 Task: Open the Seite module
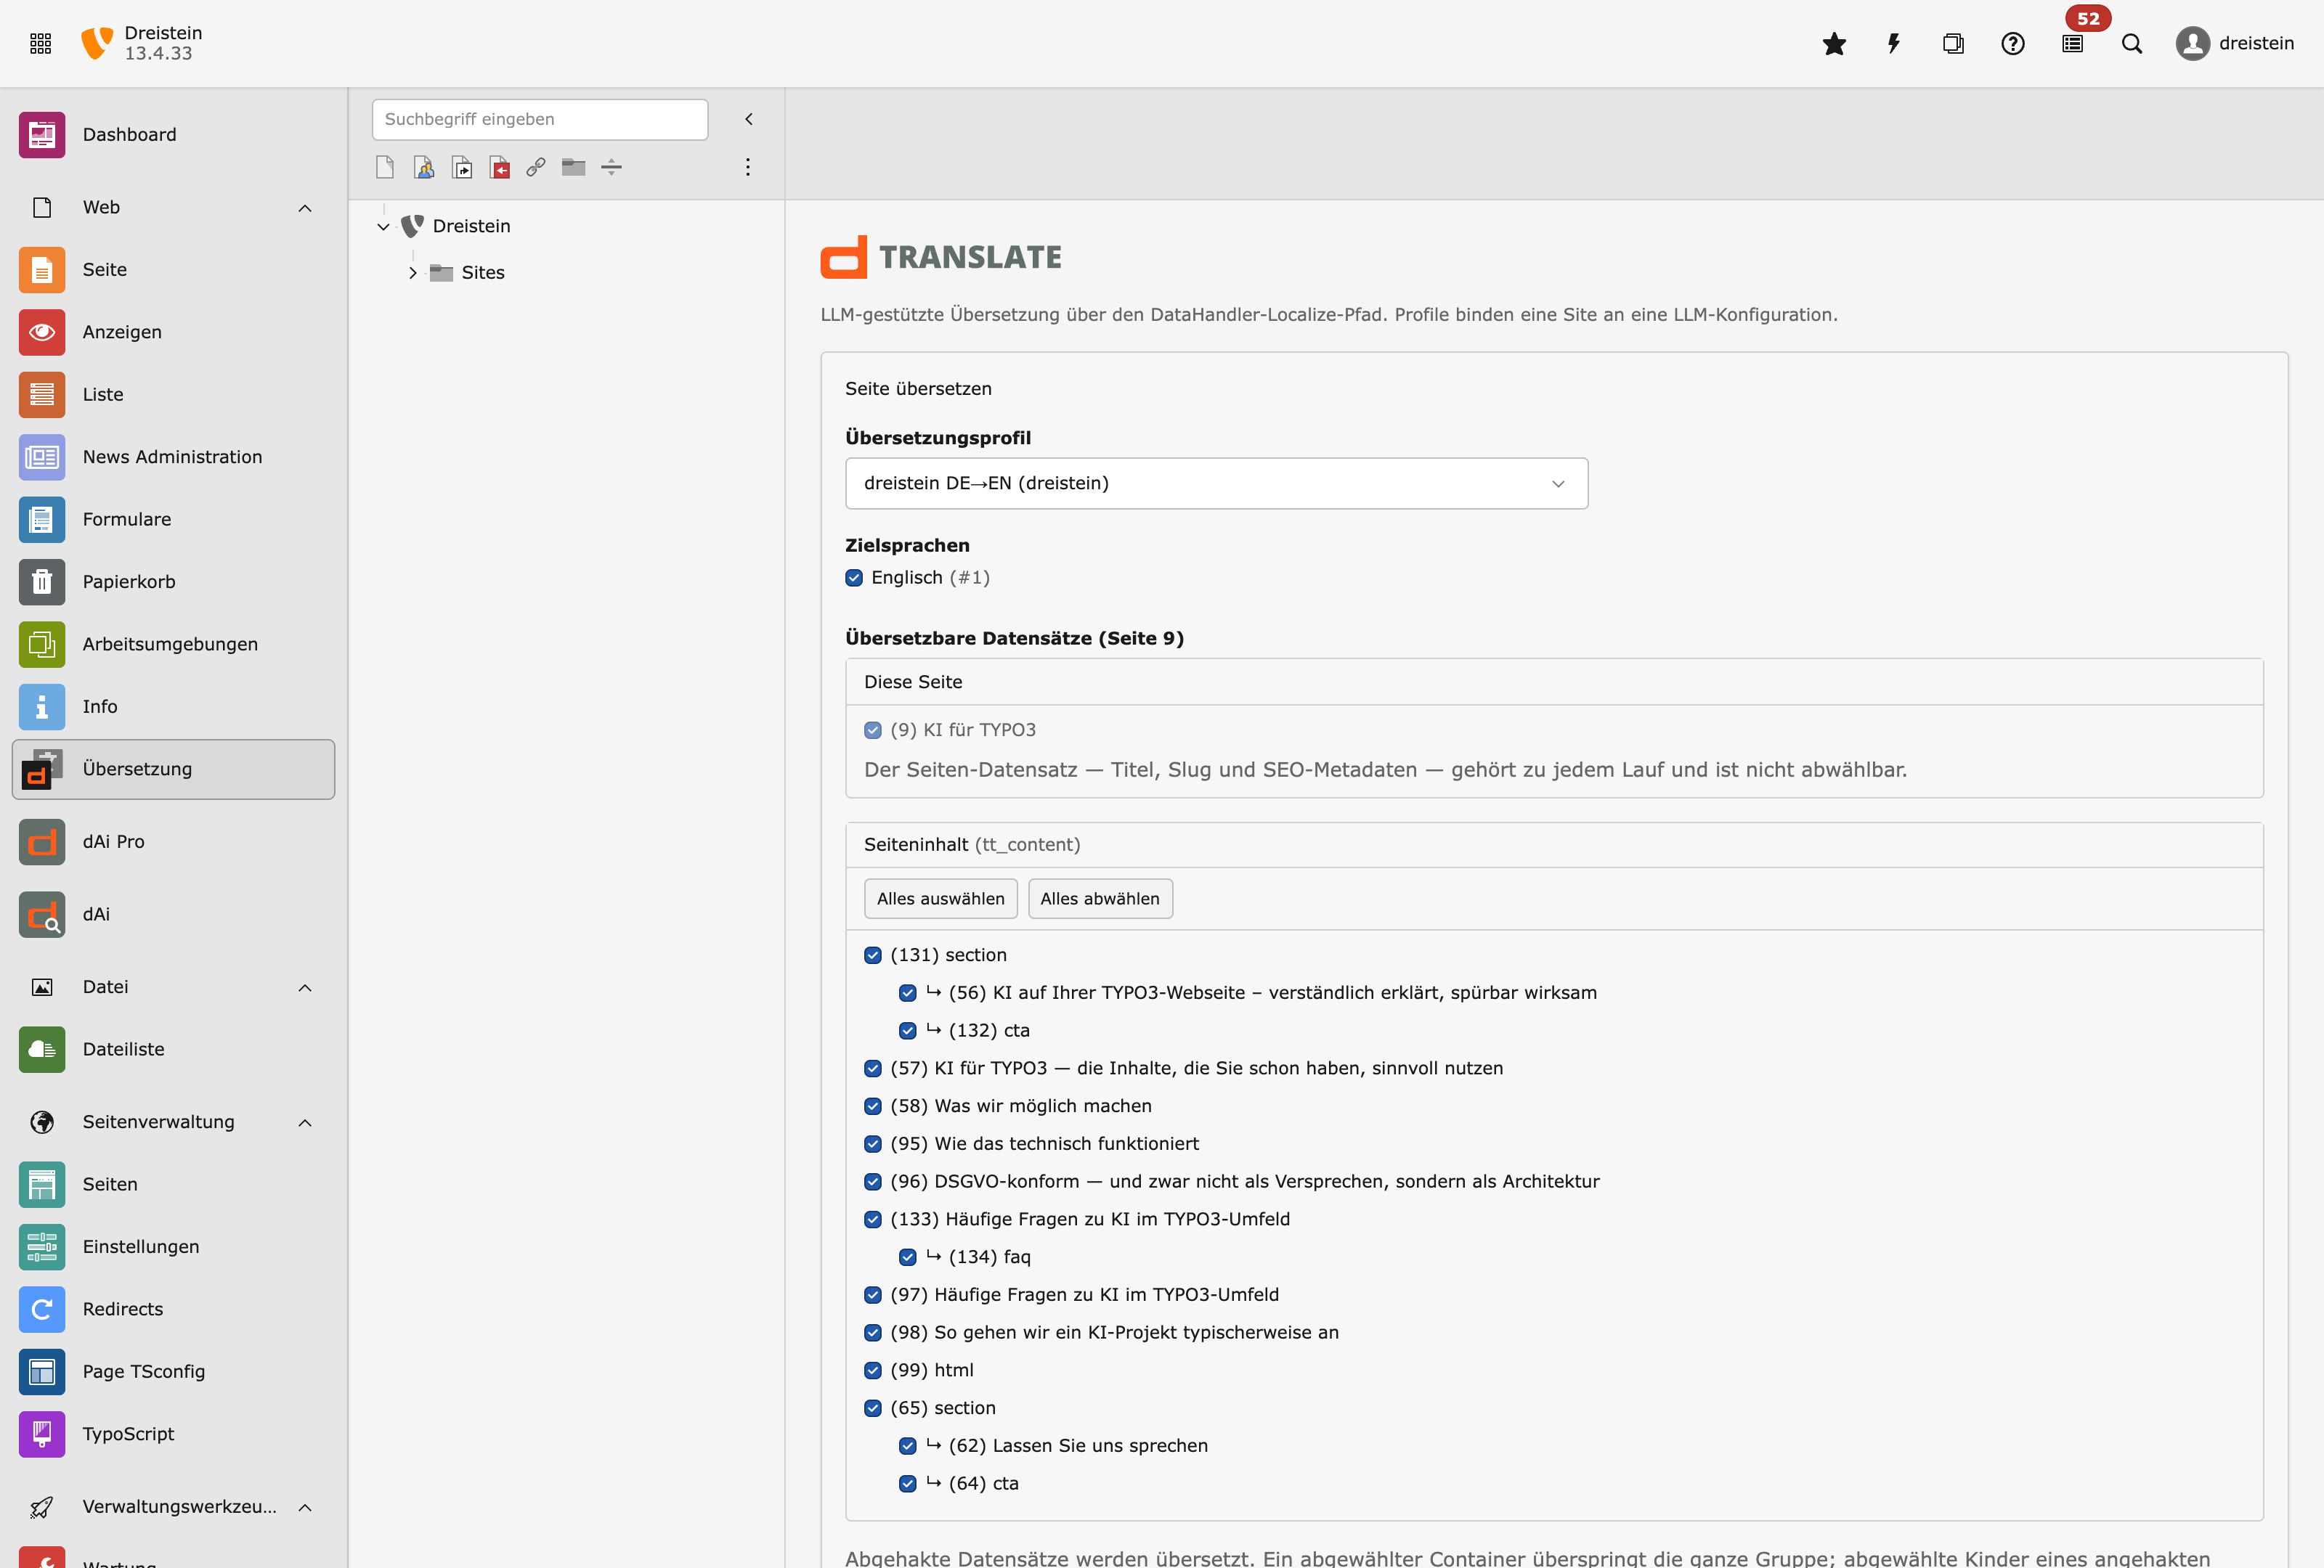[x=173, y=270]
